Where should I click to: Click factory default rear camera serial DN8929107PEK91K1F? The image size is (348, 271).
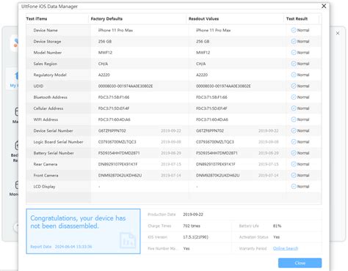coord(118,164)
